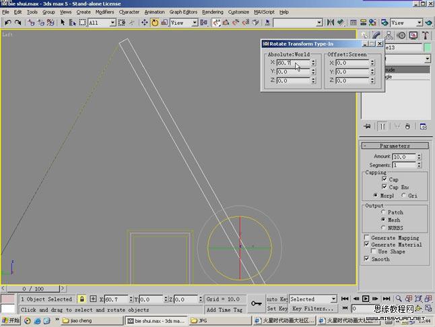Select the Morph capping radio button
The height and width of the screenshot is (327, 435).
point(376,196)
